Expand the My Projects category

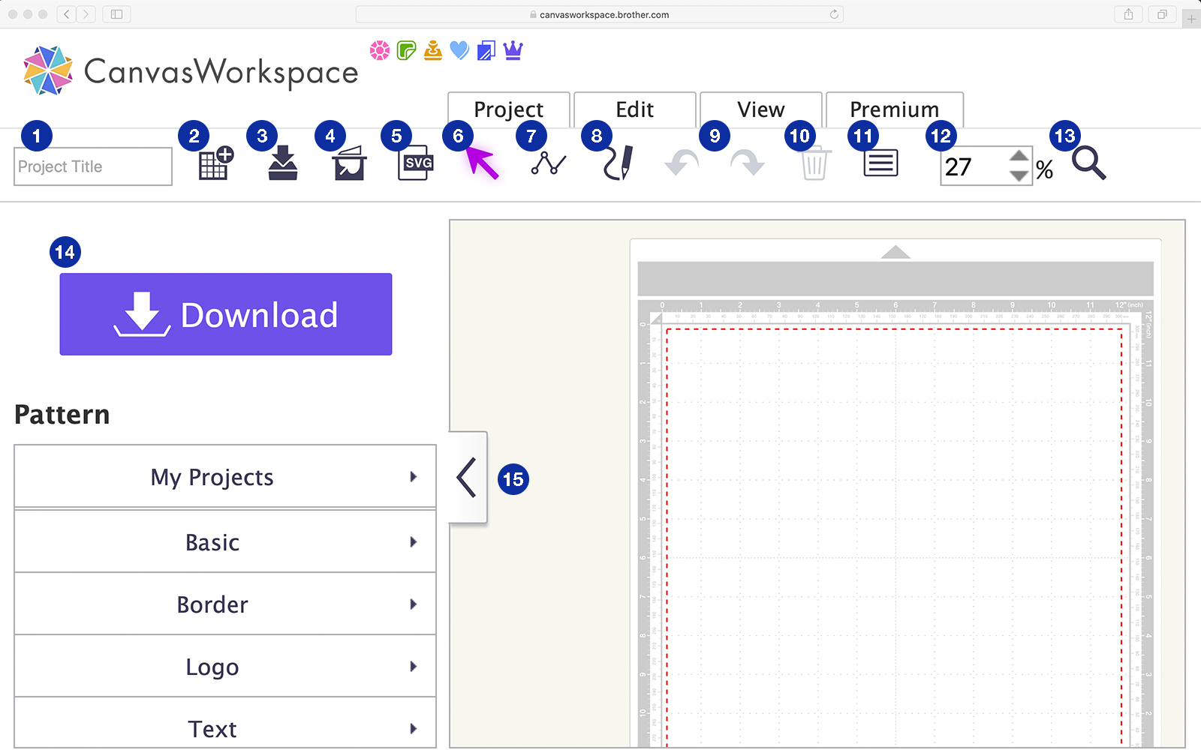[225, 477]
